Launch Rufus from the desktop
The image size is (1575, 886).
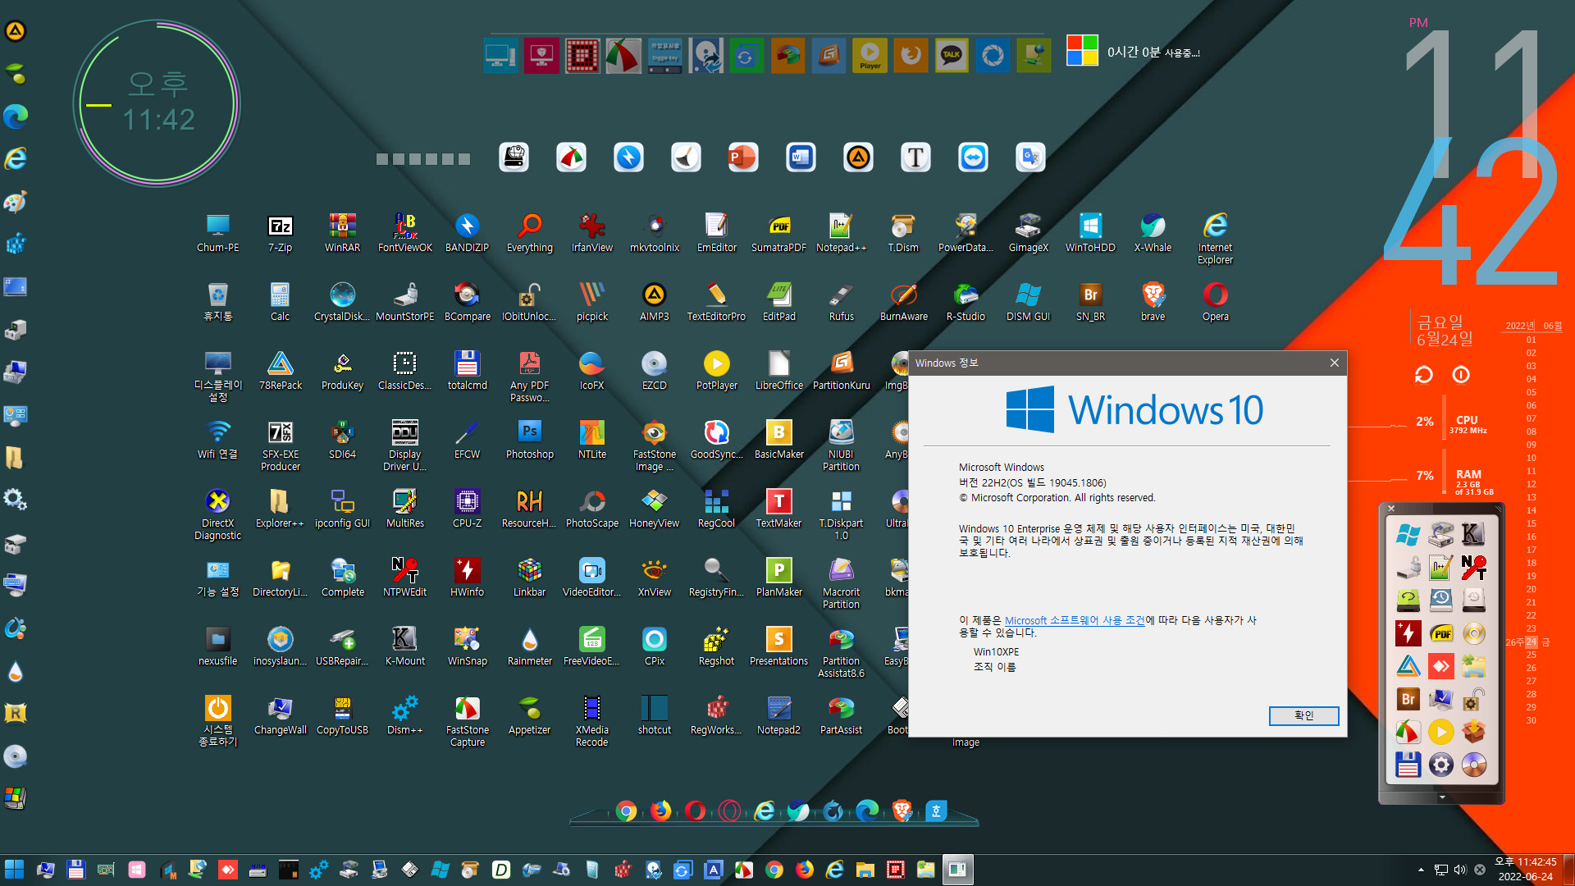click(x=841, y=302)
